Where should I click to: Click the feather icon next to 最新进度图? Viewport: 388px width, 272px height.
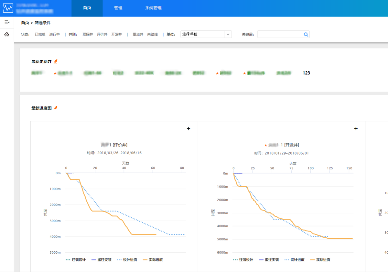click(x=56, y=108)
